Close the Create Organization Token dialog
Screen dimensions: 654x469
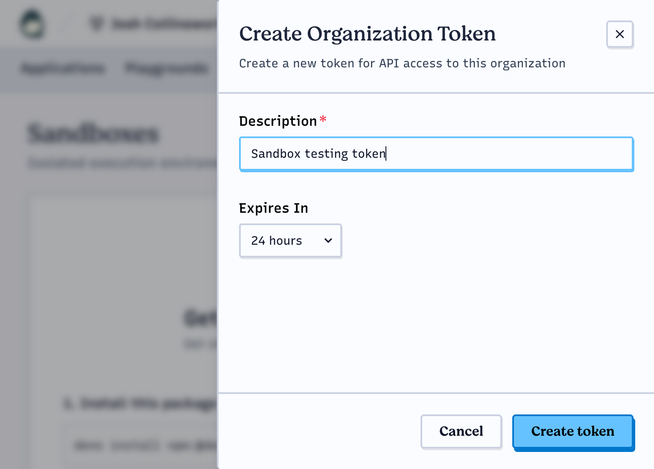pos(620,34)
